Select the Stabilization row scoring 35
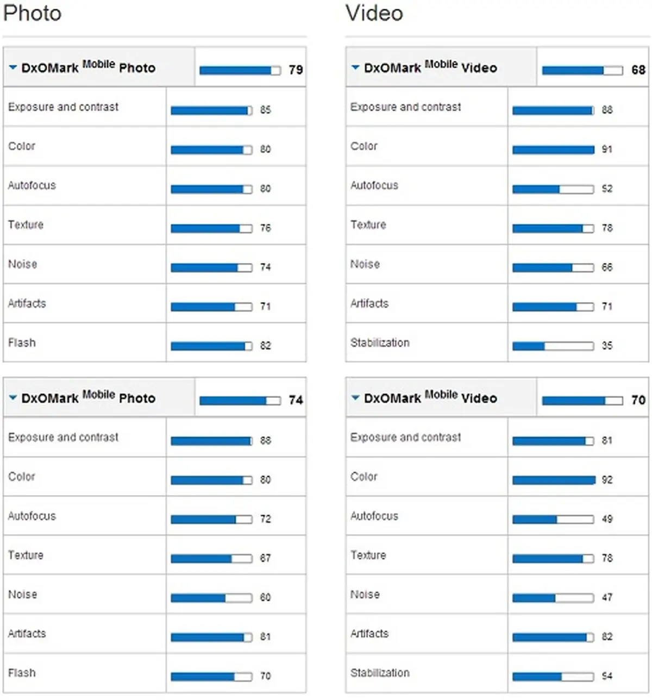This screenshot has width=652, height=700. click(497, 342)
